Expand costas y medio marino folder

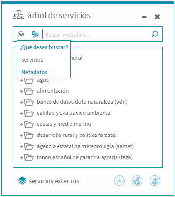click(21, 124)
